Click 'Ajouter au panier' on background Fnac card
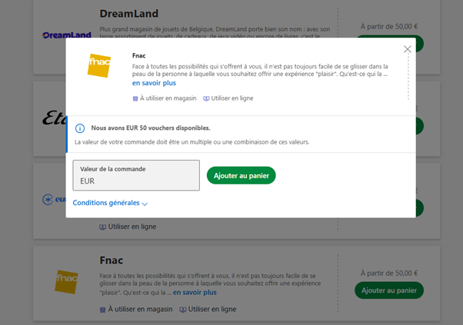 (389, 290)
